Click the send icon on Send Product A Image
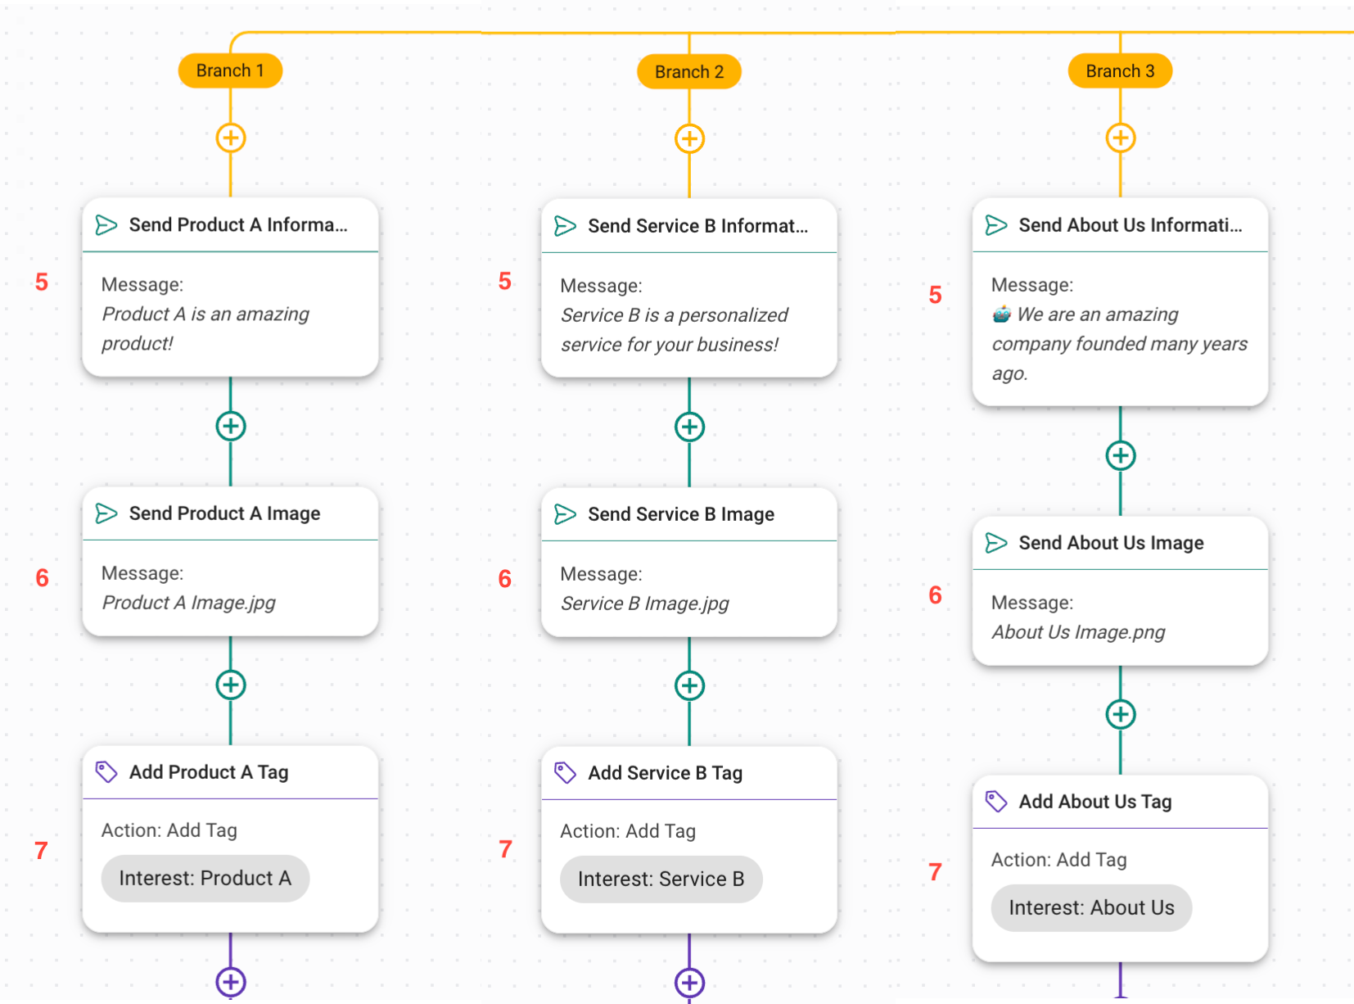This screenshot has height=1004, width=1354. 106,513
